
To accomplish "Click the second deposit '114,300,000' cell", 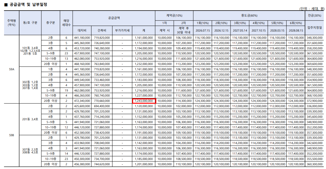I will point(184,101).
